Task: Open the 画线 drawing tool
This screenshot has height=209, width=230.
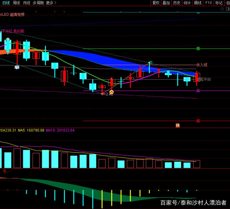Action: (x=198, y=3)
